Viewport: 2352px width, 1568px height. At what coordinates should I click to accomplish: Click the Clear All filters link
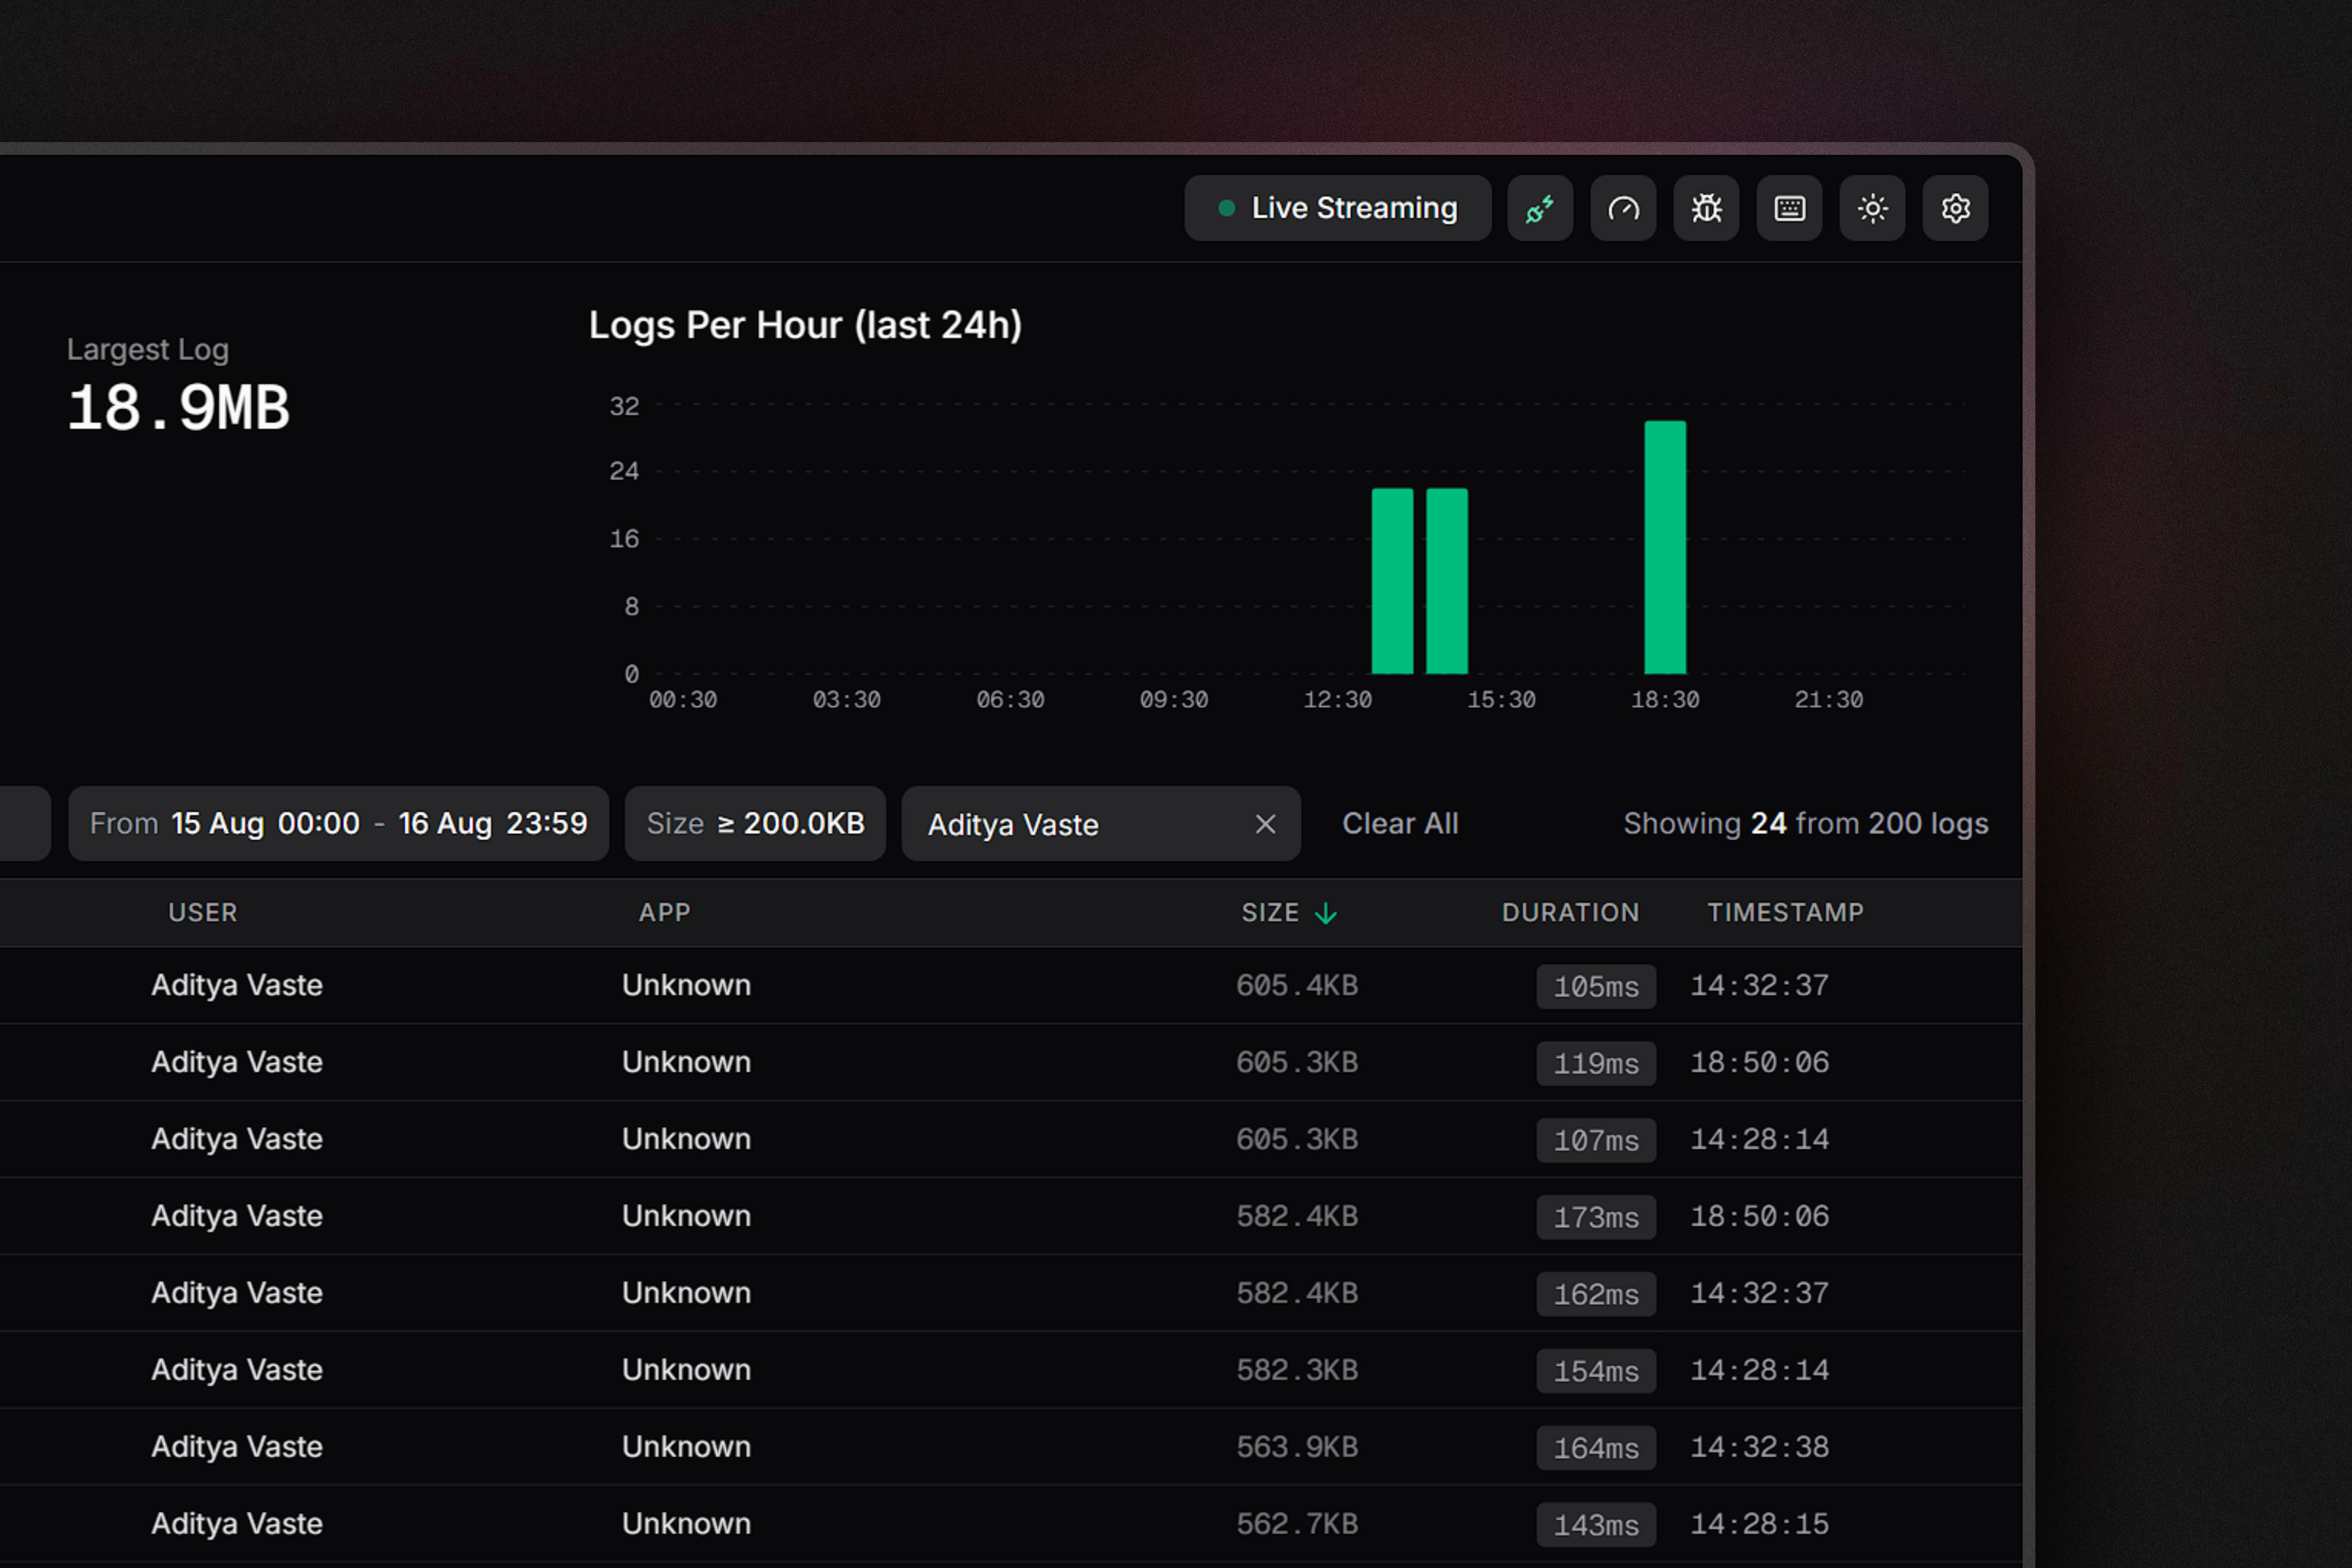tap(1400, 824)
